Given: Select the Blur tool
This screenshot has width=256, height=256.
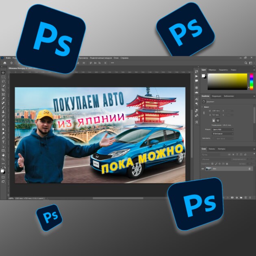Looking at the screenshot, I should 3,129.
